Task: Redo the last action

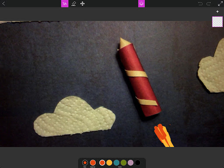Action: (209, 3)
